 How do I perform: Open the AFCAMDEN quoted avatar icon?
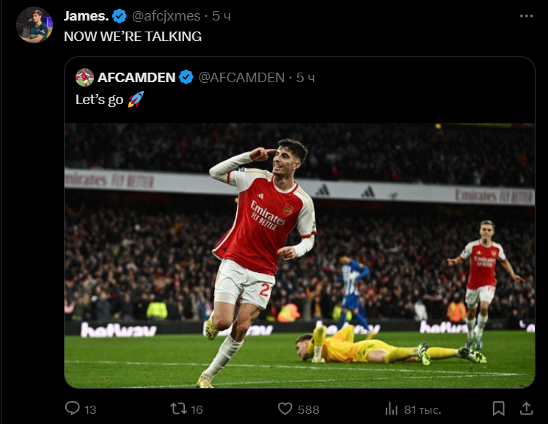point(84,77)
